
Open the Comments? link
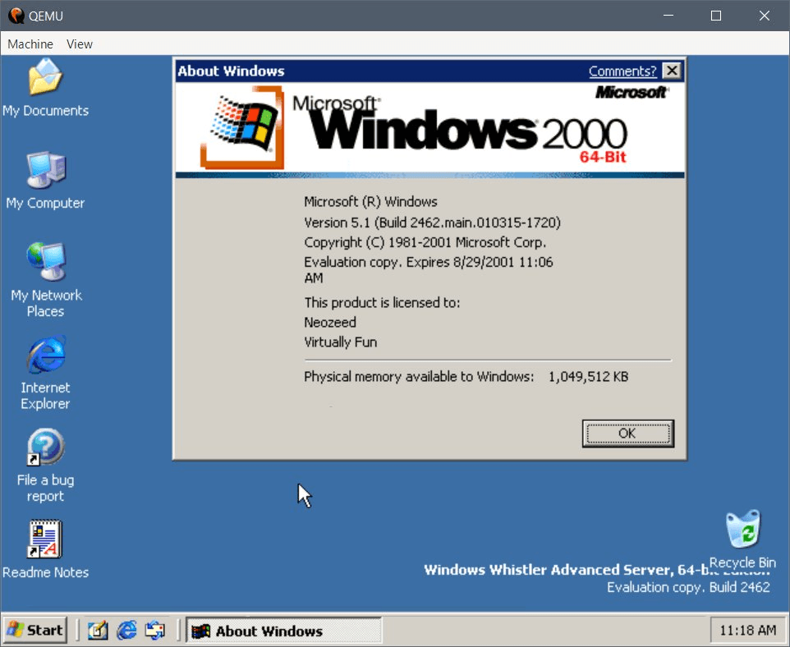(x=622, y=71)
